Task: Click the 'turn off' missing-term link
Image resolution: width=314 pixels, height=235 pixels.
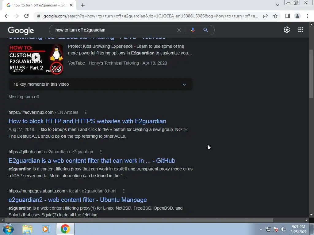Action: (x=32, y=97)
